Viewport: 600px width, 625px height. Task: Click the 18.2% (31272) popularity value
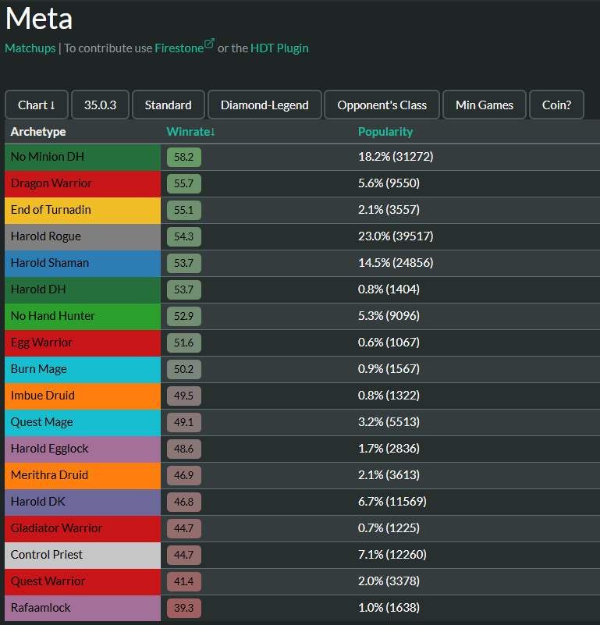[396, 157]
